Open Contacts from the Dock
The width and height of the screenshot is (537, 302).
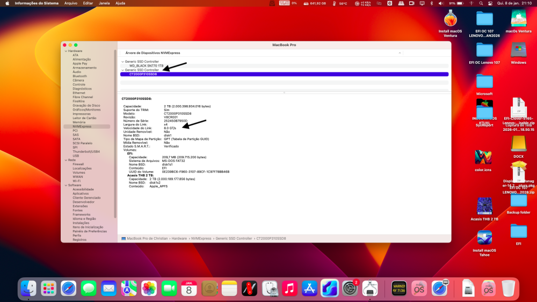(209, 289)
